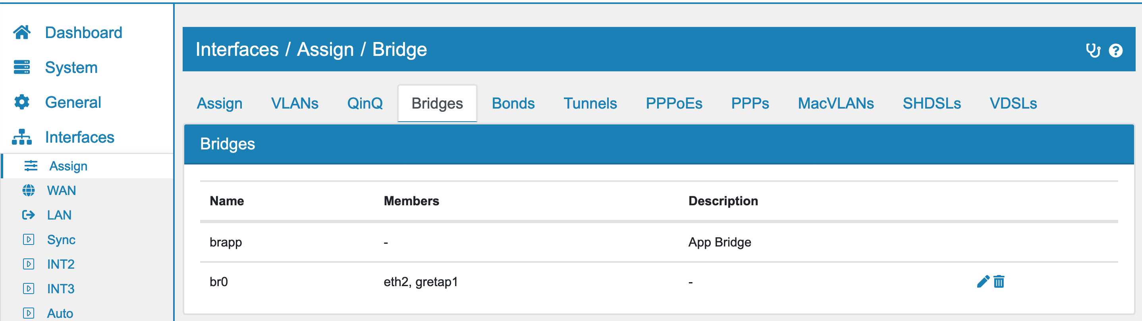Screen dimensions: 1142x321
Task: Switch to the VLANs tab
Action: tap(295, 103)
